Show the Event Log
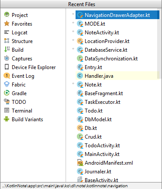The width and height of the screenshot is (162, 189). pos(23,76)
